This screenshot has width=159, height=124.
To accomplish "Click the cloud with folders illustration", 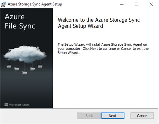I will 25,60.
